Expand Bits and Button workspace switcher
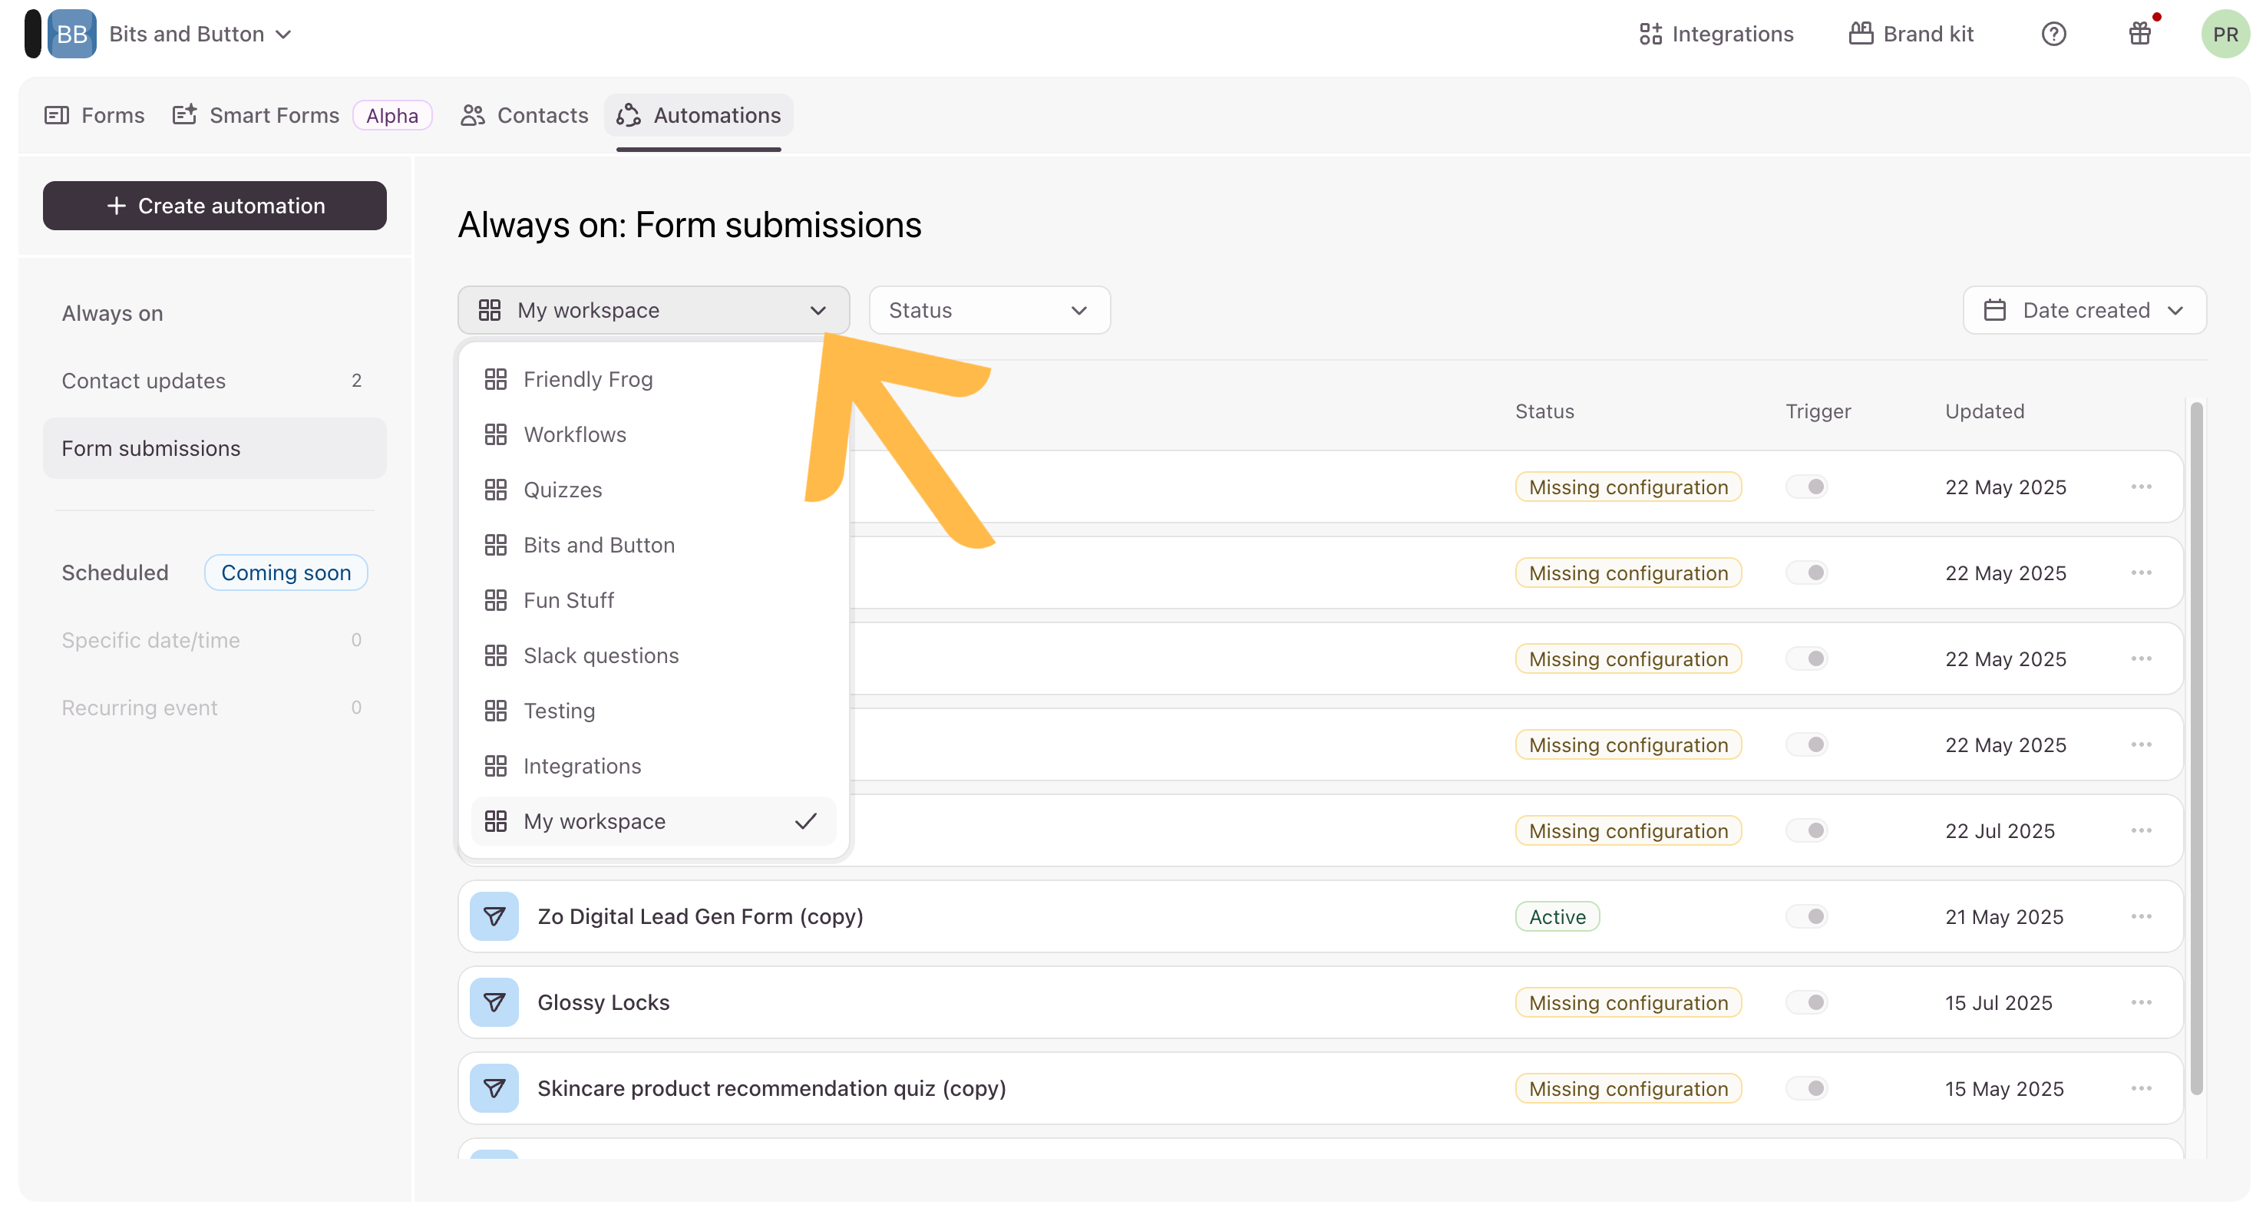The height and width of the screenshot is (1211, 2266). (x=200, y=35)
